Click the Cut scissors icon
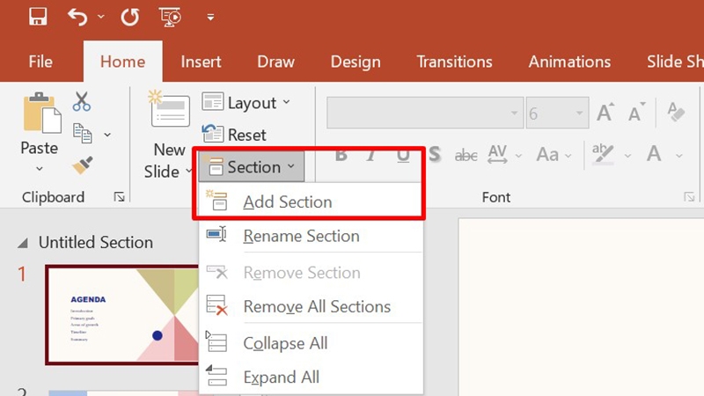Viewport: 704px width, 396px height. (81, 101)
